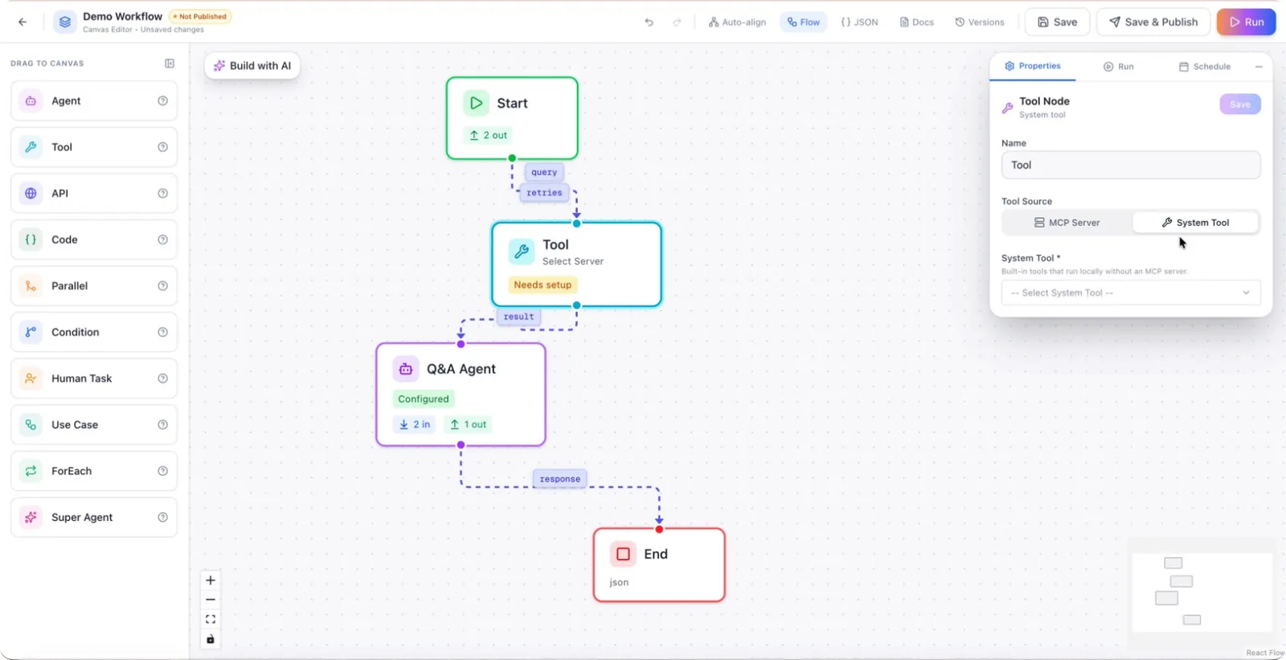The width and height of the screenshot is (1286, 660).
Task: Click the Save button in the top bar
Action: (x=1057, y=23)
